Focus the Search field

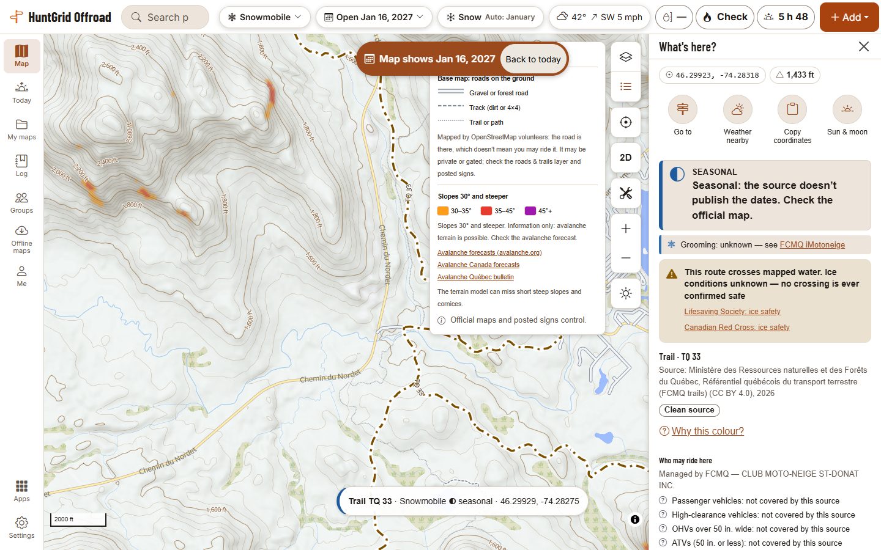tap(165, 17)
